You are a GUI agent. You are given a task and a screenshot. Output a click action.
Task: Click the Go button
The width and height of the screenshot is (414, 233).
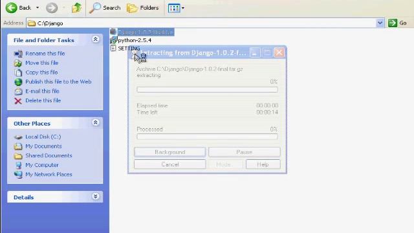tap(397, 23)
